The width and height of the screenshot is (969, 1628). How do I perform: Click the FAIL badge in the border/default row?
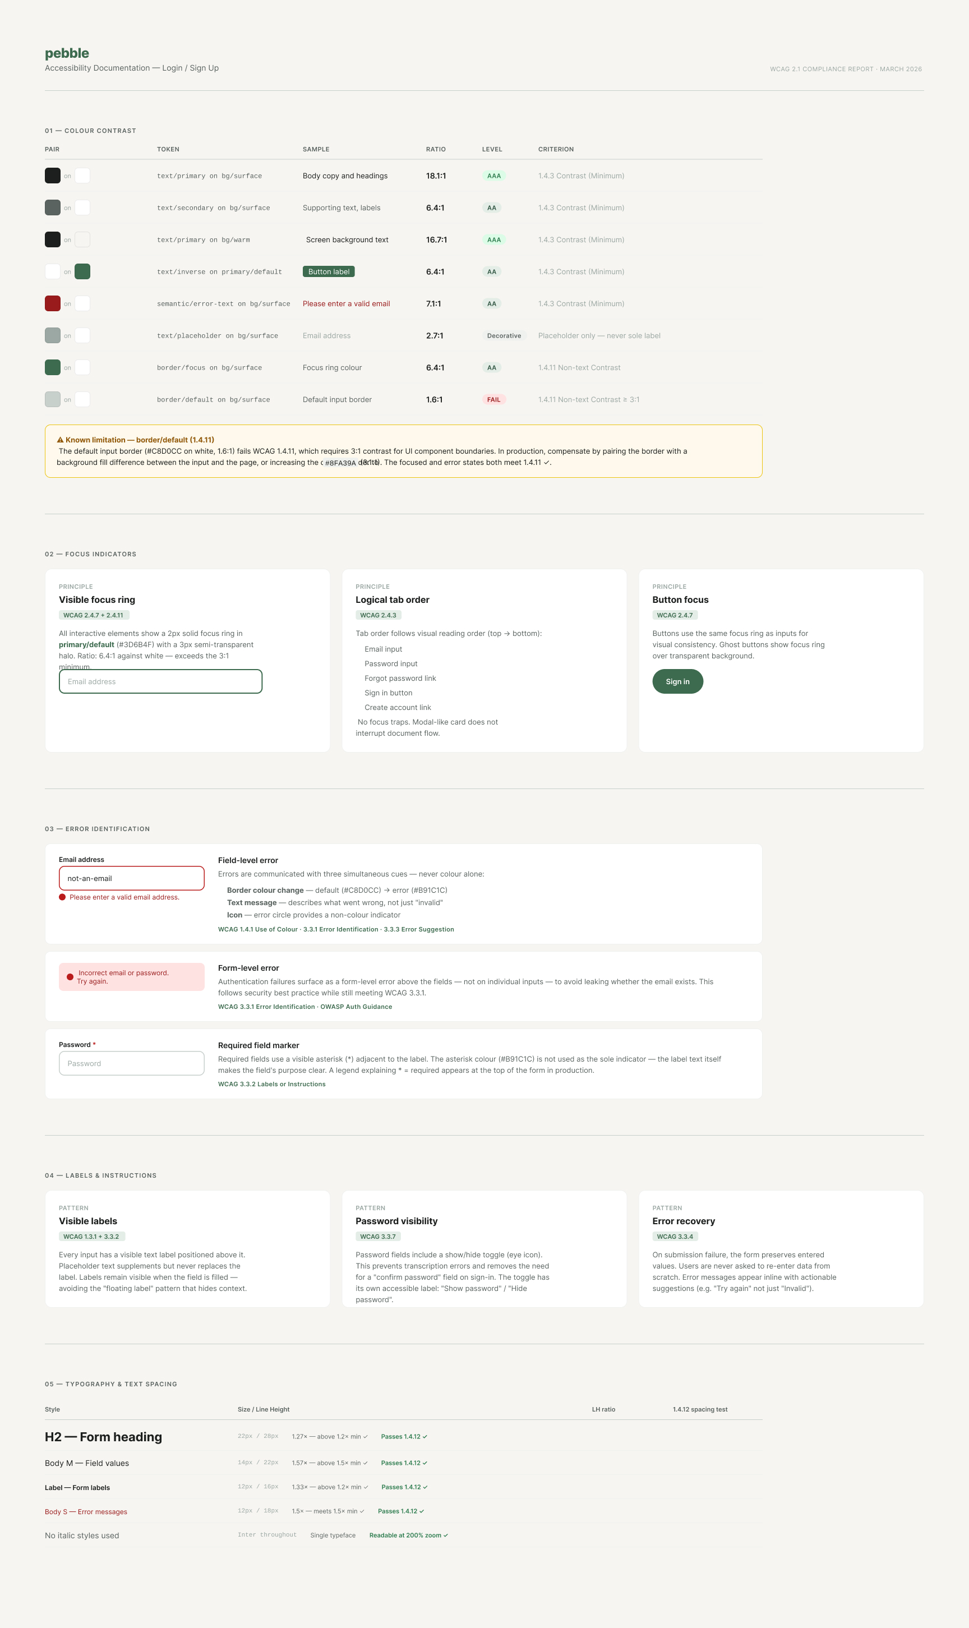493,400
